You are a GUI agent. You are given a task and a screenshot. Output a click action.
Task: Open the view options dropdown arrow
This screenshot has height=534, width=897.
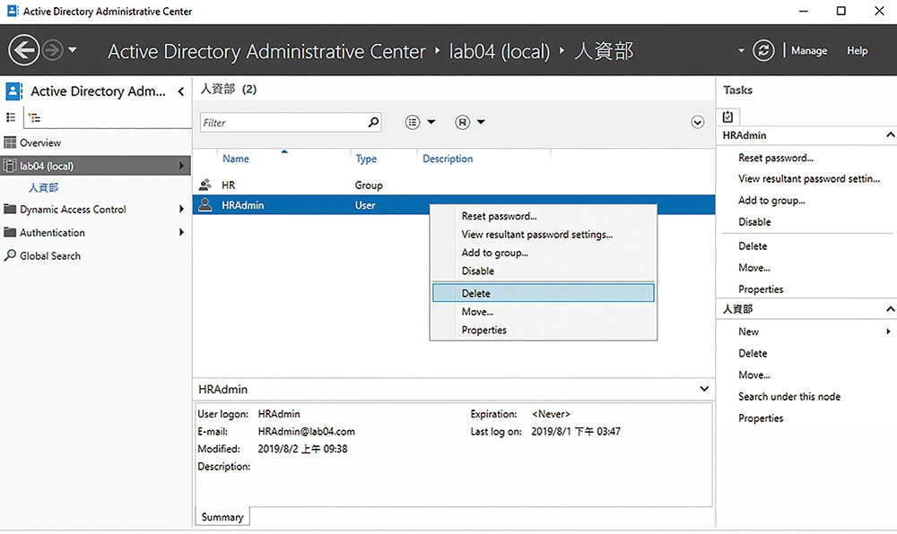click(x=431, y=122)
